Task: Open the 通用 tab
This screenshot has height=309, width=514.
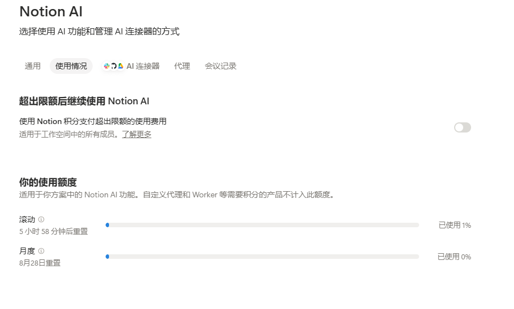Action: [x=32, y=66]
